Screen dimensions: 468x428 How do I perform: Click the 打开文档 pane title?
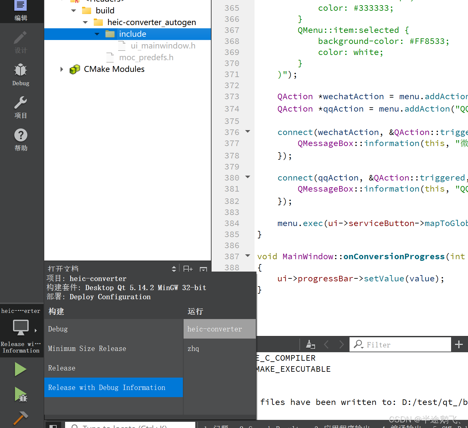(63, 269)
